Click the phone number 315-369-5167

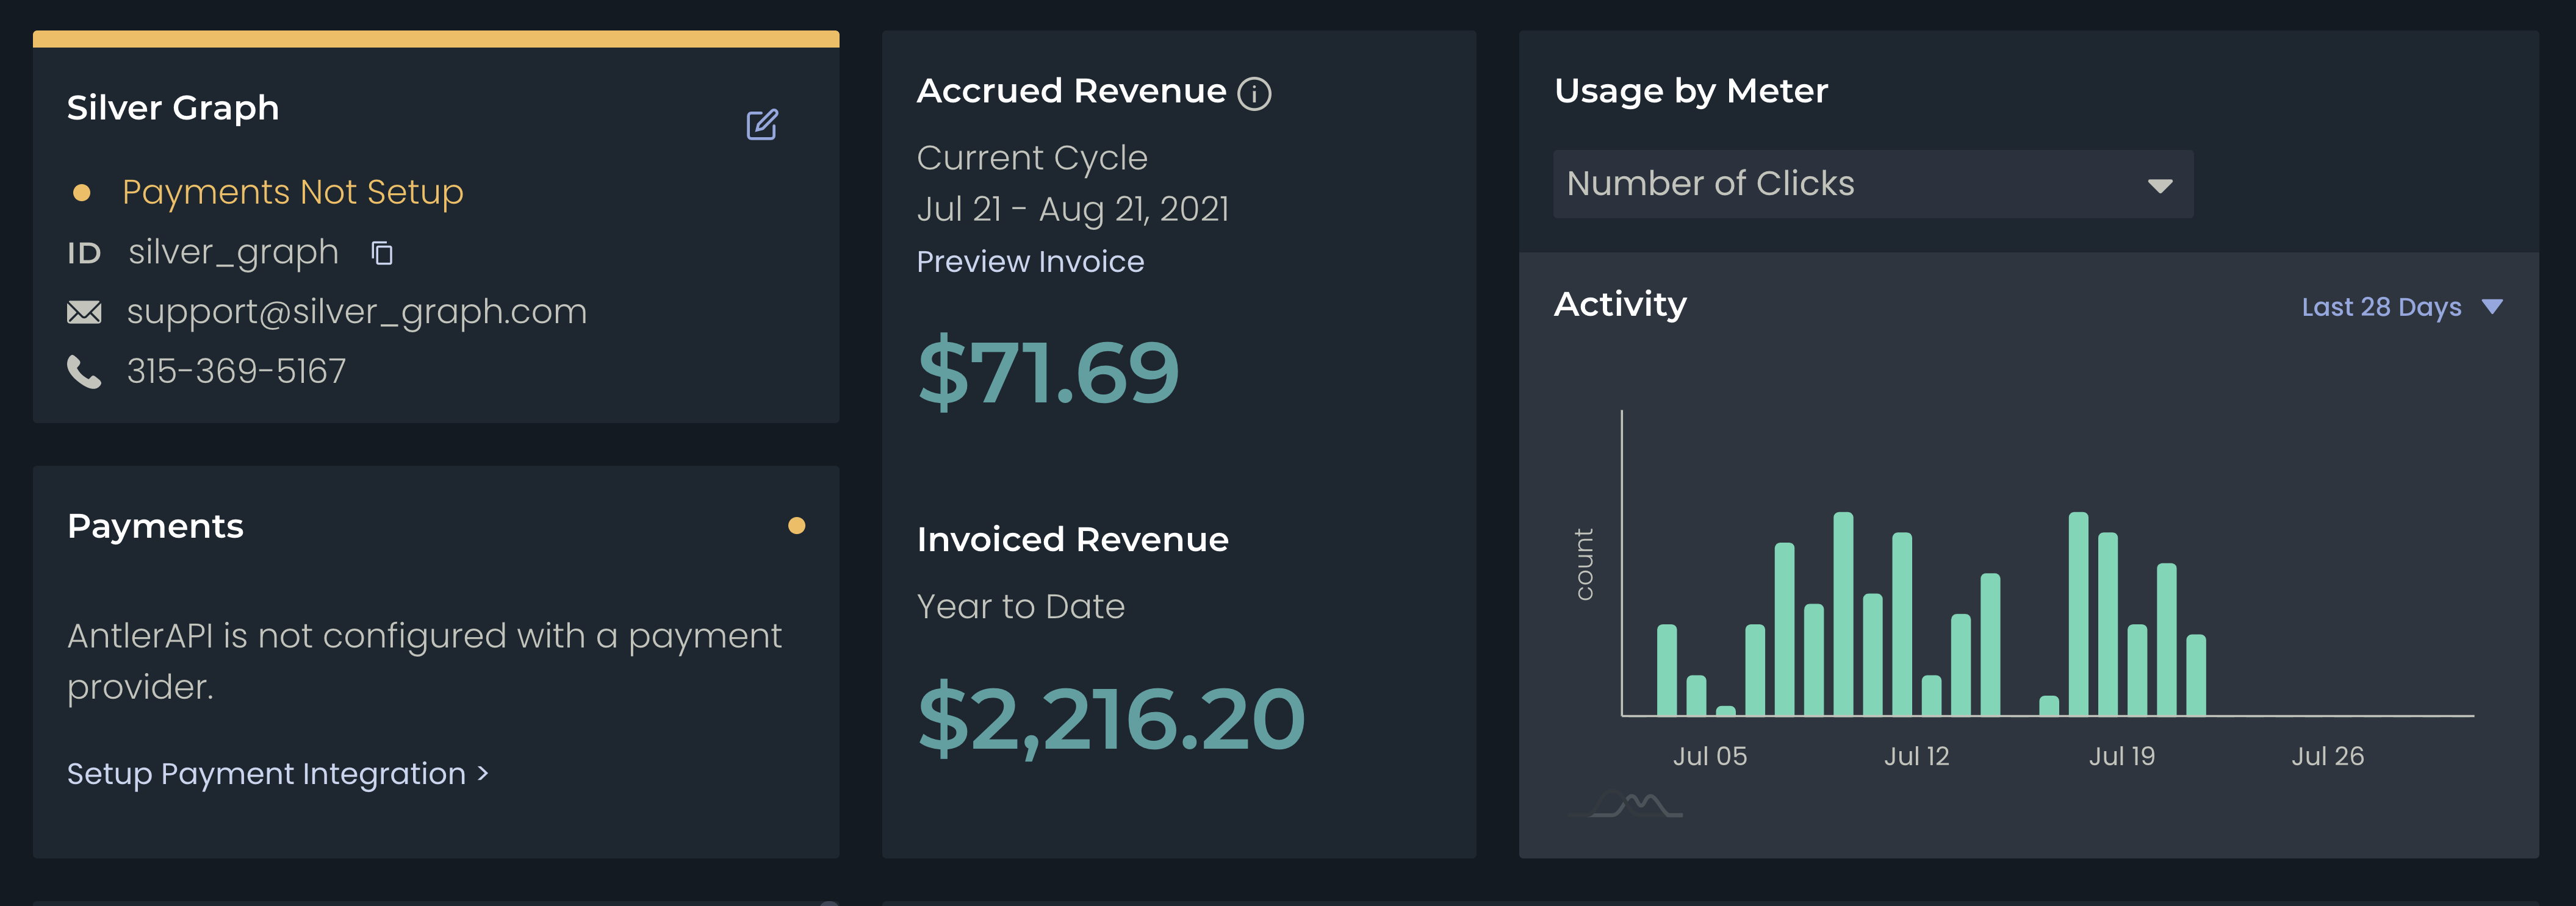pyautogui.click(x=236, y=371)
